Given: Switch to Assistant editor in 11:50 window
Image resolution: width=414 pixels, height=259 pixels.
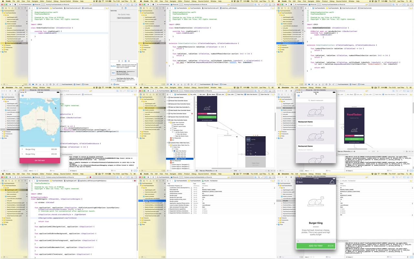Looking at the screenshot, I should point(121,5).
